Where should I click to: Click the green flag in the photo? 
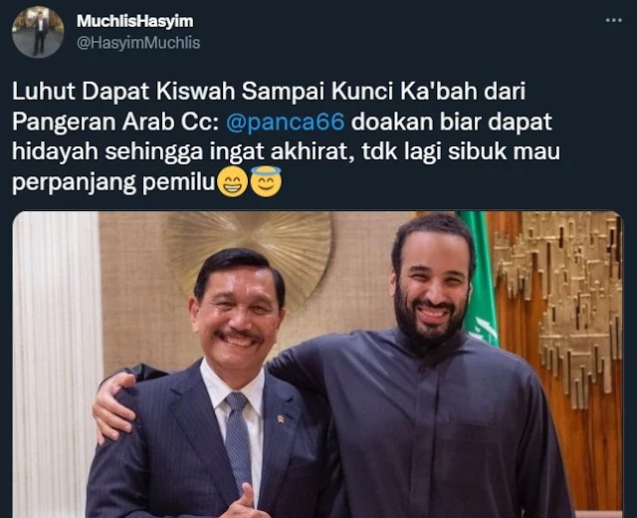480,277
